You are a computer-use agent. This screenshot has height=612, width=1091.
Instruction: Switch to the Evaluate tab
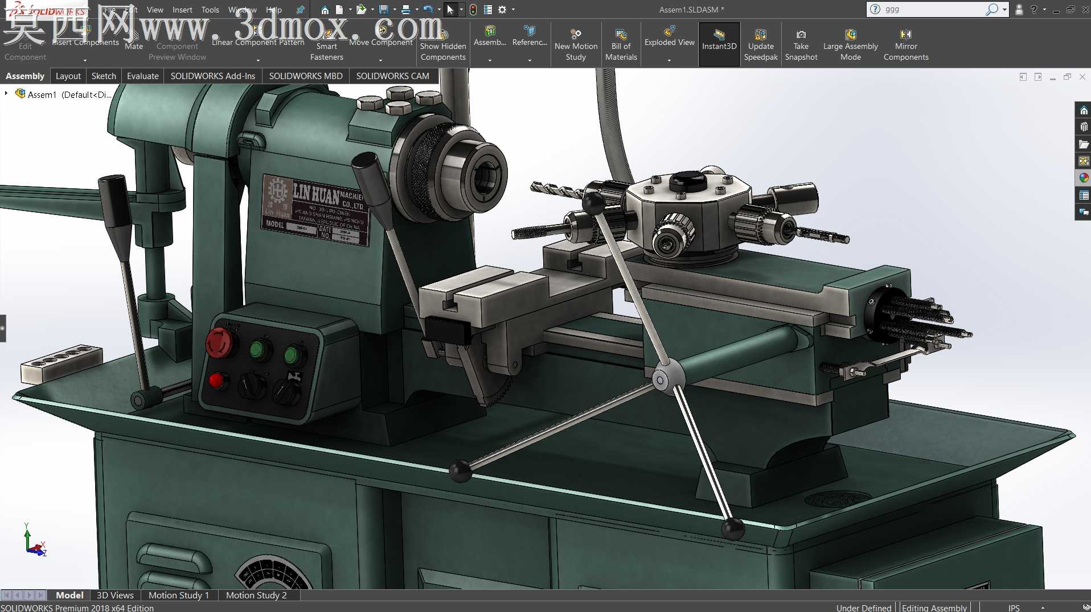click(x=142, y=76)
